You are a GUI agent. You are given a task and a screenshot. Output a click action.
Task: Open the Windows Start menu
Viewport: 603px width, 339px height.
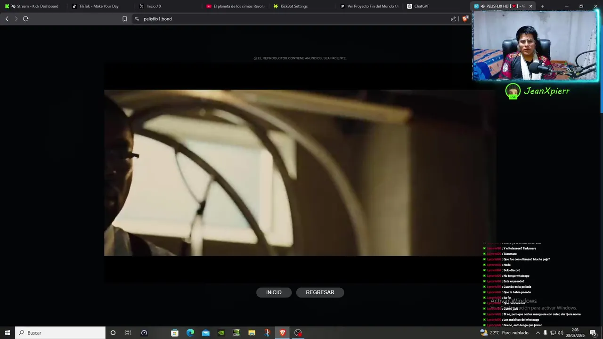point(7,333)
